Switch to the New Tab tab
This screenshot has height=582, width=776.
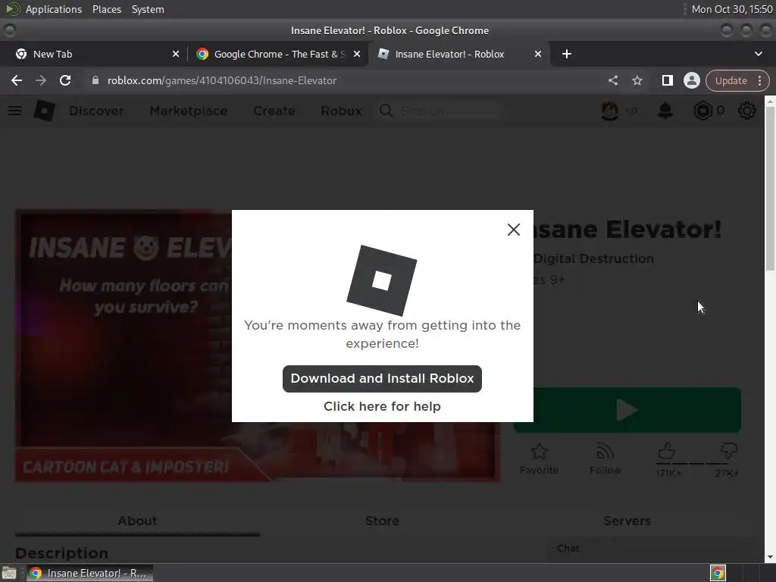tap(94, 54)
